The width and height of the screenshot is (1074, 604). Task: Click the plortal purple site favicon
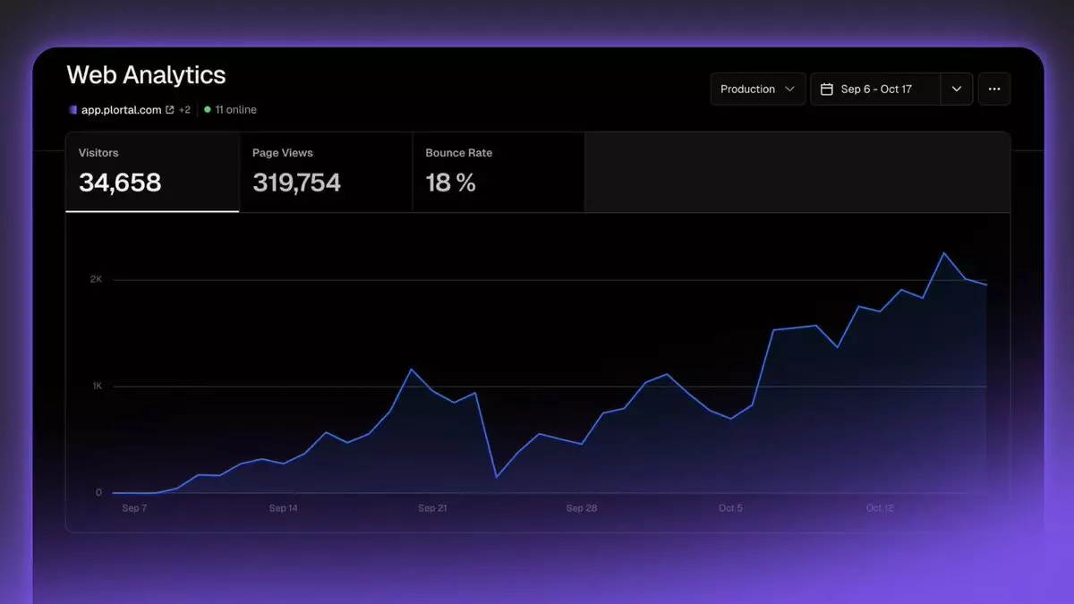[x=72, y=110]
